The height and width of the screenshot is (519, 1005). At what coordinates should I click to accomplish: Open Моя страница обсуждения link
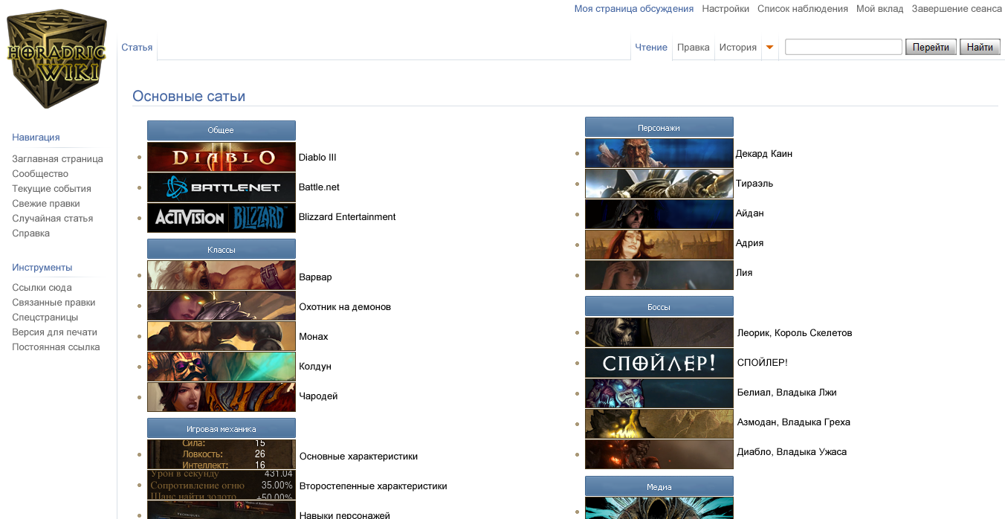coord(634,9)
